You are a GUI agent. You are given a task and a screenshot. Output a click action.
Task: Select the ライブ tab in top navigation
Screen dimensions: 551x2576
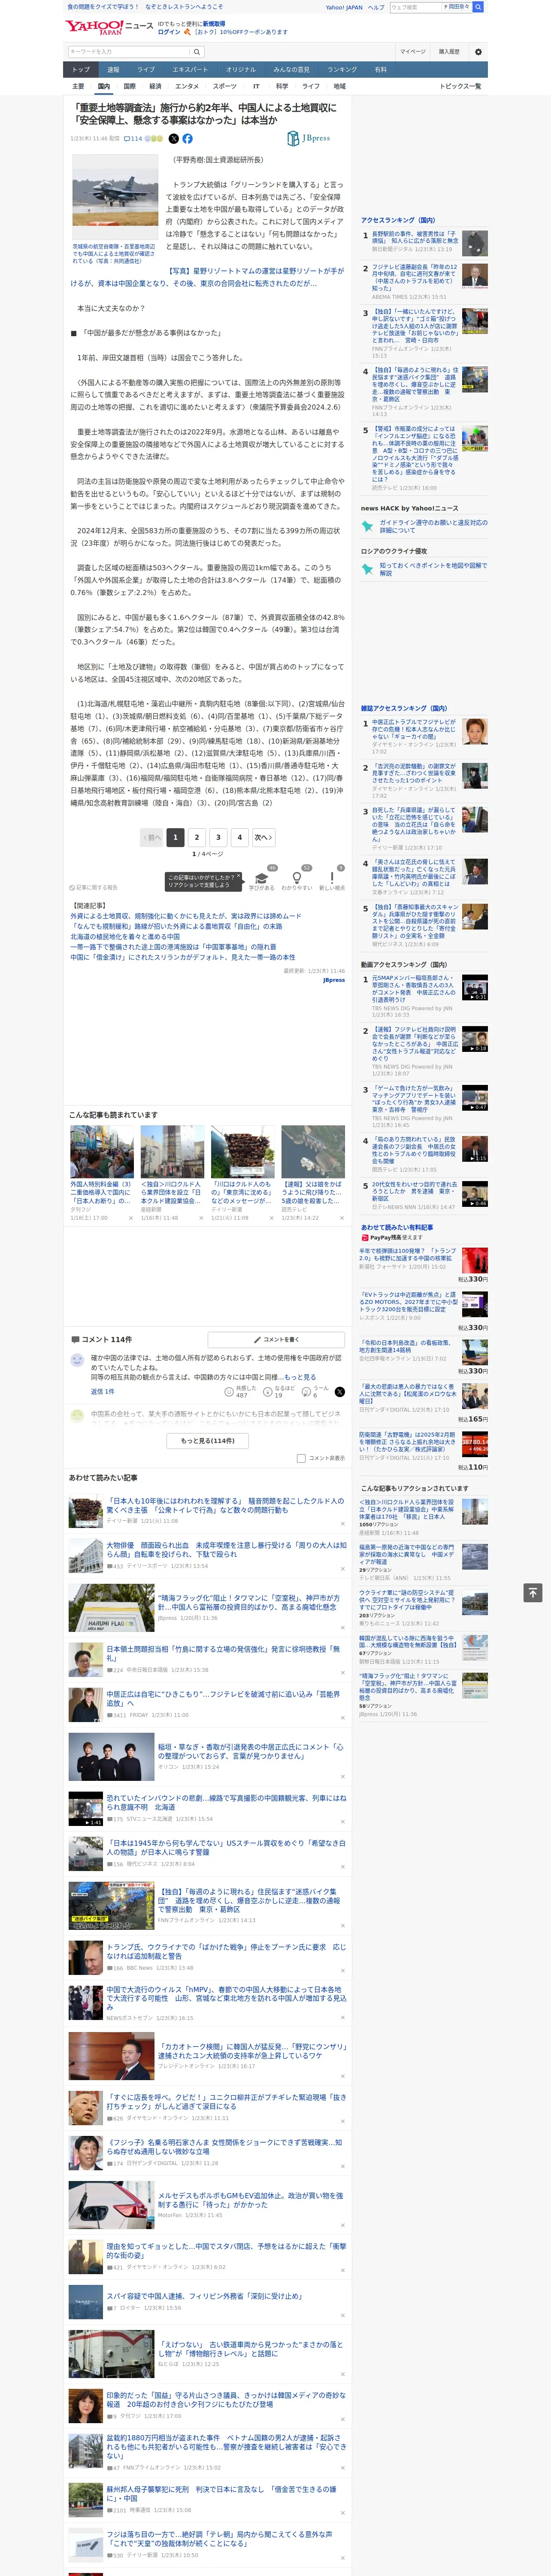tap(146, 70)
